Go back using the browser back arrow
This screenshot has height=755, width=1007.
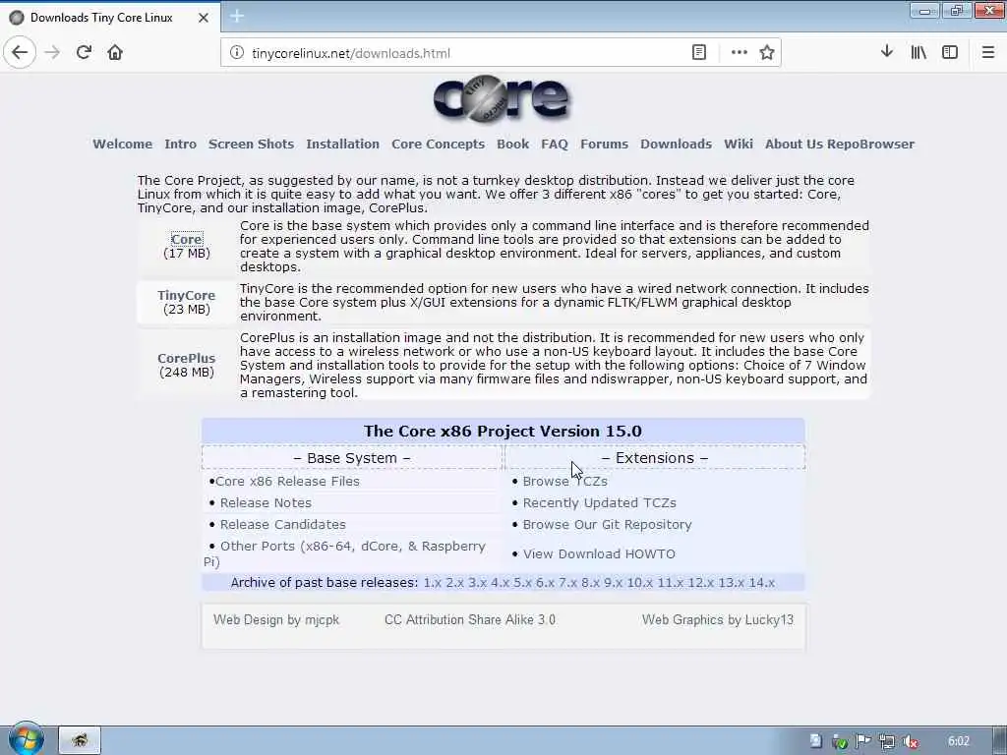click(20, 53)
